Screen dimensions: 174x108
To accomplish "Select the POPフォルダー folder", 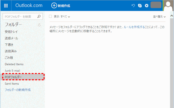I will coord(23,77).
